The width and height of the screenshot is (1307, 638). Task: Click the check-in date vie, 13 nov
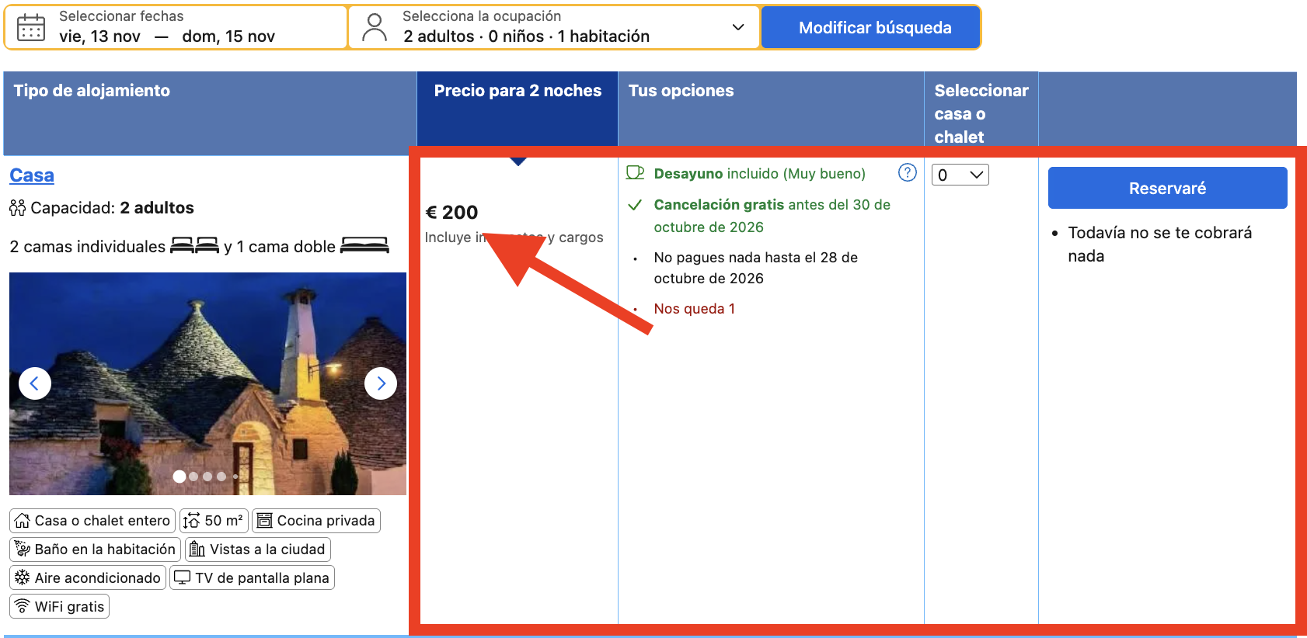click(x=100, y=36)
